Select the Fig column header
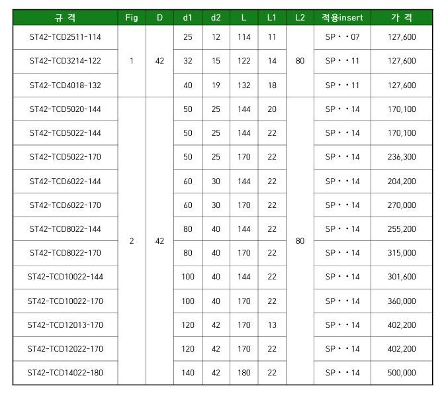This screenshot has width=446, height=398. point(132,18)
